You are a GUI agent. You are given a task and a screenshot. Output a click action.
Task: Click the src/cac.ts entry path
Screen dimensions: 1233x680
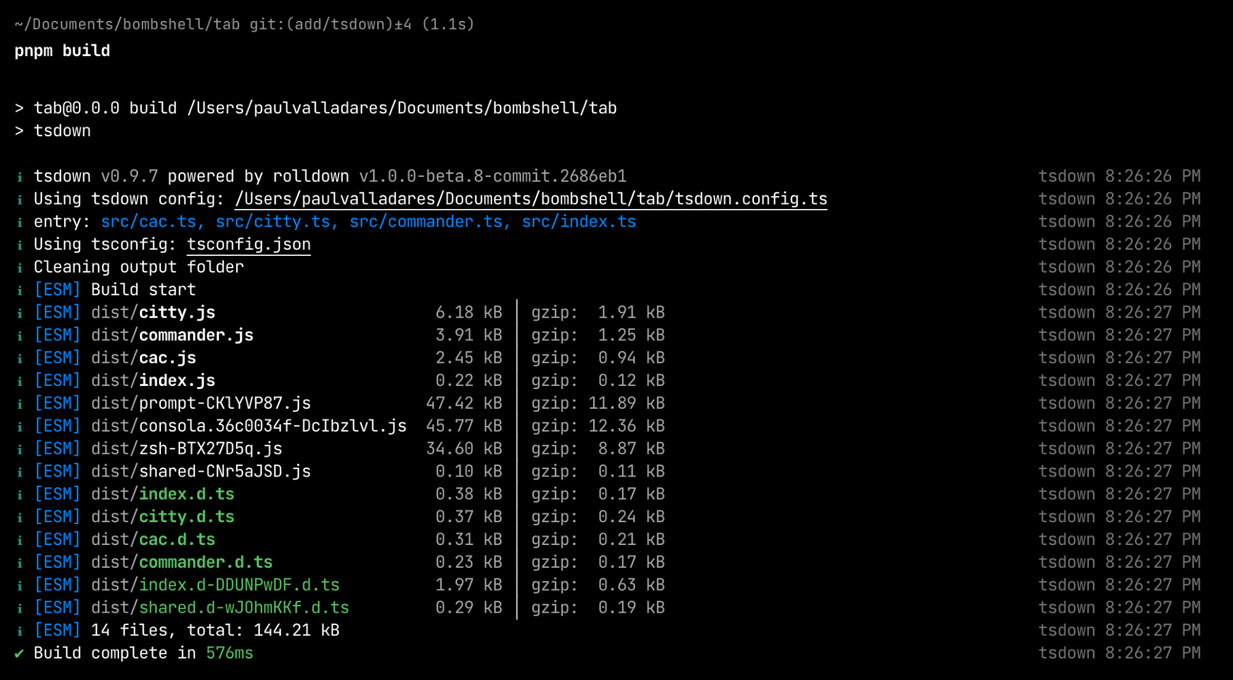point(149,222)
